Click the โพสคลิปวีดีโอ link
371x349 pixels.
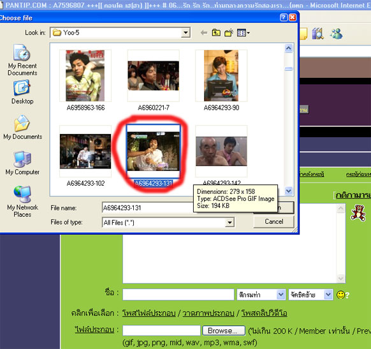pos(264,313)
